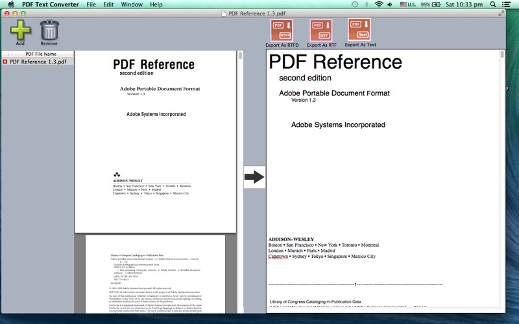This screenshot has height=324, width=519.
Task: Click the Remove trash can icon
Action: [49, 30]
